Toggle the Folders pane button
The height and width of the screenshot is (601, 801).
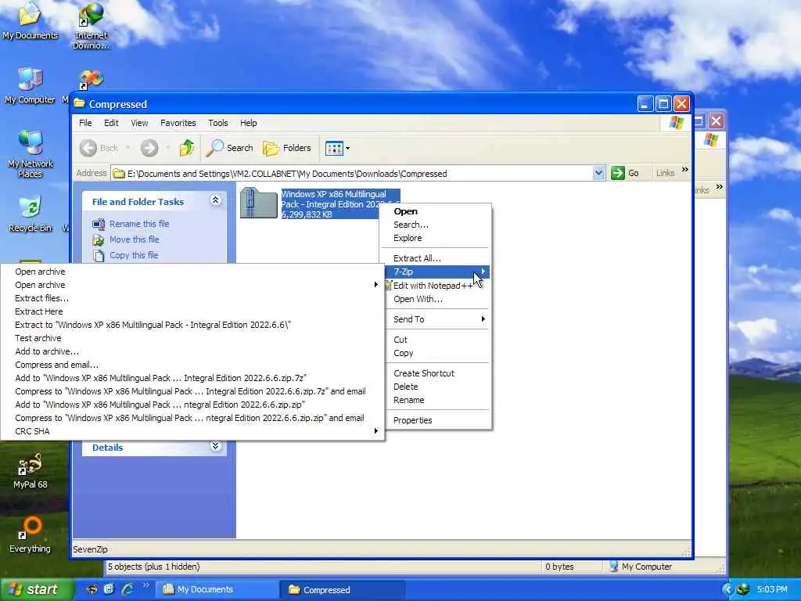coord(287,148)
